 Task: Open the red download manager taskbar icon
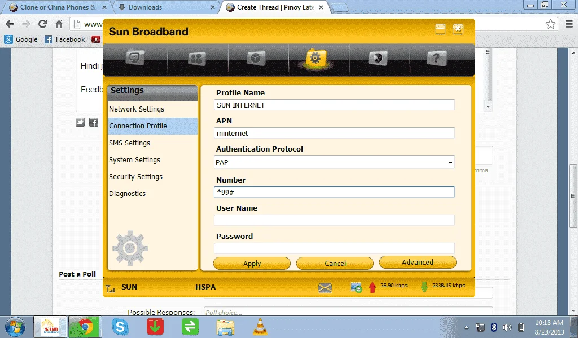coord(155,327)
